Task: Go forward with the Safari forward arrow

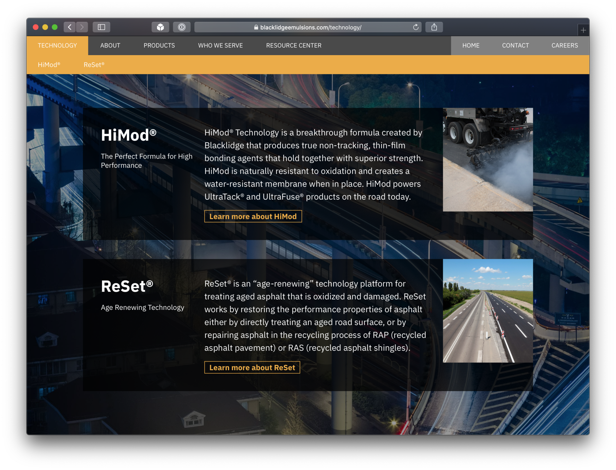Action: point(82,27)
